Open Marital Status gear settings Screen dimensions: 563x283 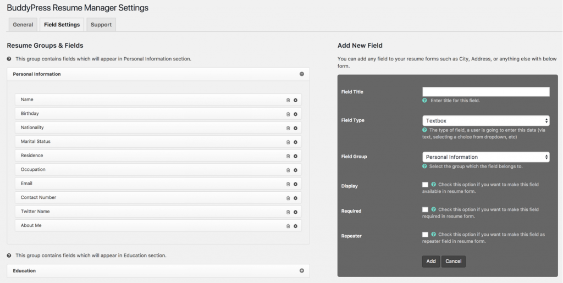295,142
